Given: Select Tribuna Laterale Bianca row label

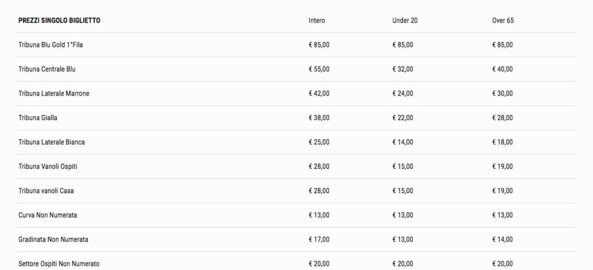Looking at the screenshot, I should pyautogui.click(x=52, y=142).
